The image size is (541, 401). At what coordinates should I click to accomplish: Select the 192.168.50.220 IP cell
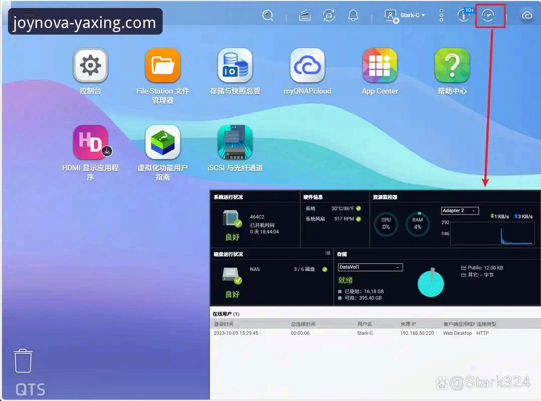pos(417,333)
